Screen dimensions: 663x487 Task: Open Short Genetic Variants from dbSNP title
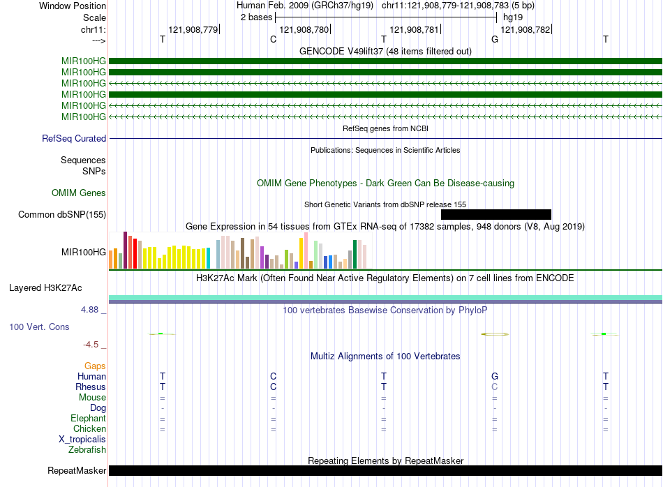[x=385, y=204]
